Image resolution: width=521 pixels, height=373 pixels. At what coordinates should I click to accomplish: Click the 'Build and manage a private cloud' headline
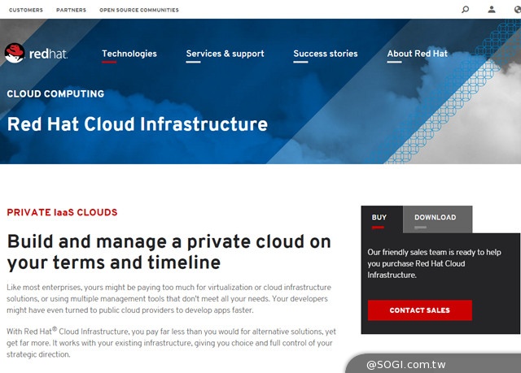169,252
